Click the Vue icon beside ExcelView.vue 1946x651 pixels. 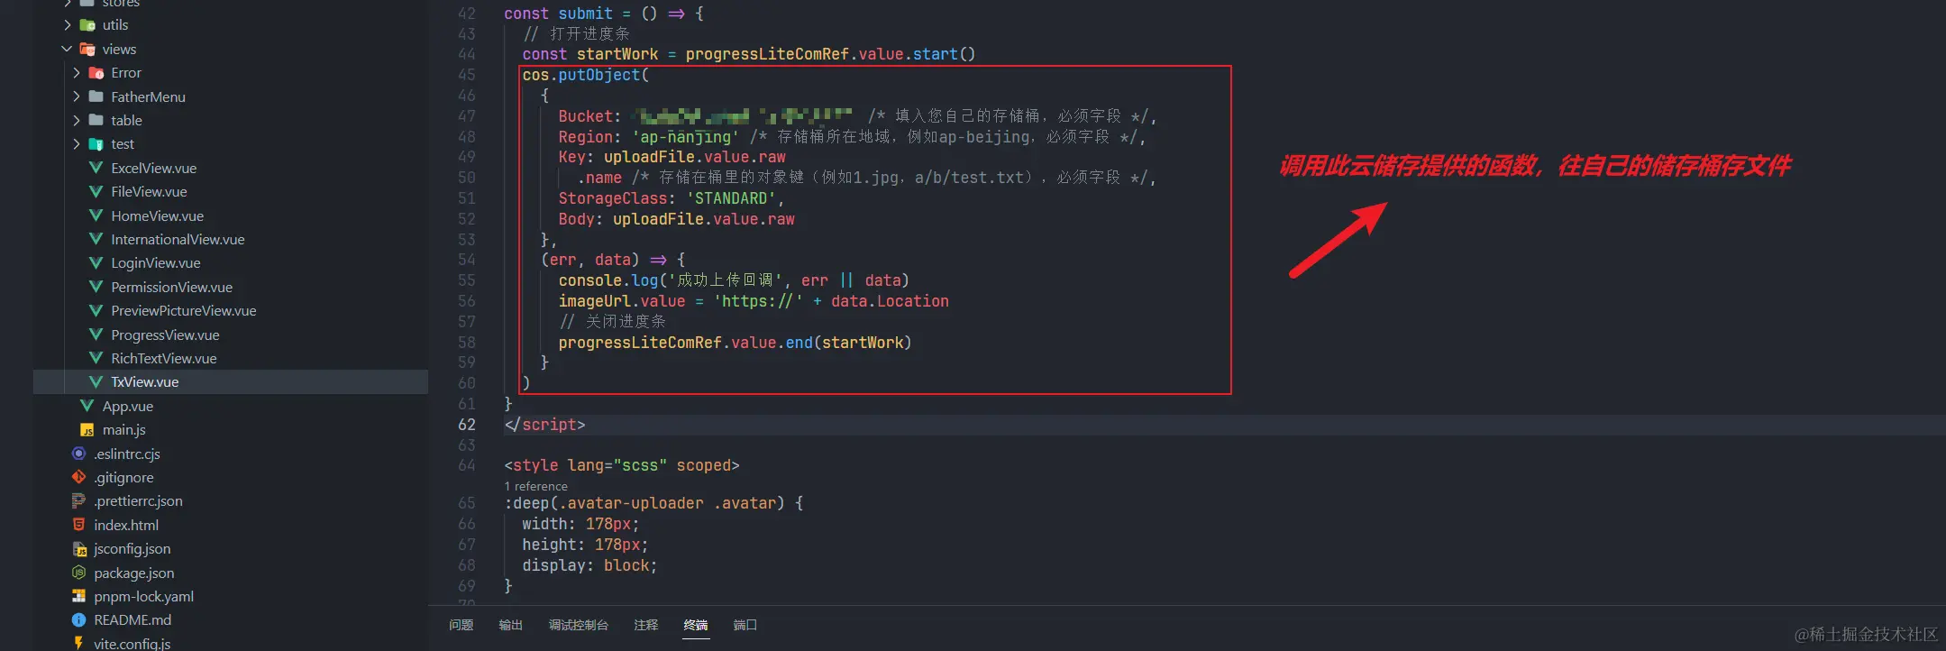tap(96, 168)
